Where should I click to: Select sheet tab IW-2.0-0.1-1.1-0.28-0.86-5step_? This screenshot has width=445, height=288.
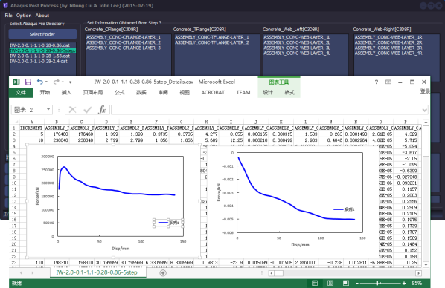(x=98, y=272)
